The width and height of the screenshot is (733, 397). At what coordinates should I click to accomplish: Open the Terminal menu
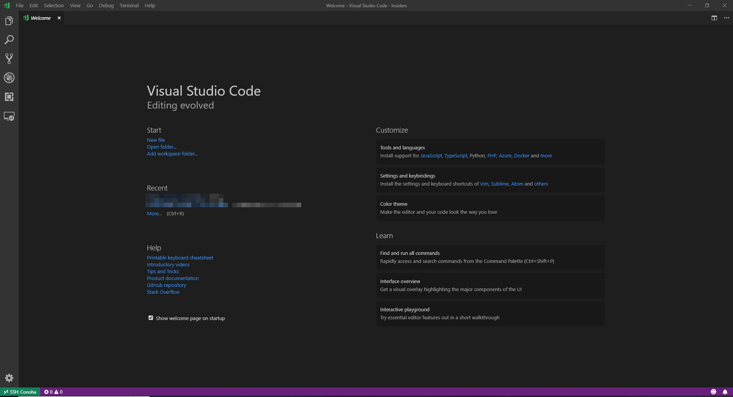tap(129, 6)
